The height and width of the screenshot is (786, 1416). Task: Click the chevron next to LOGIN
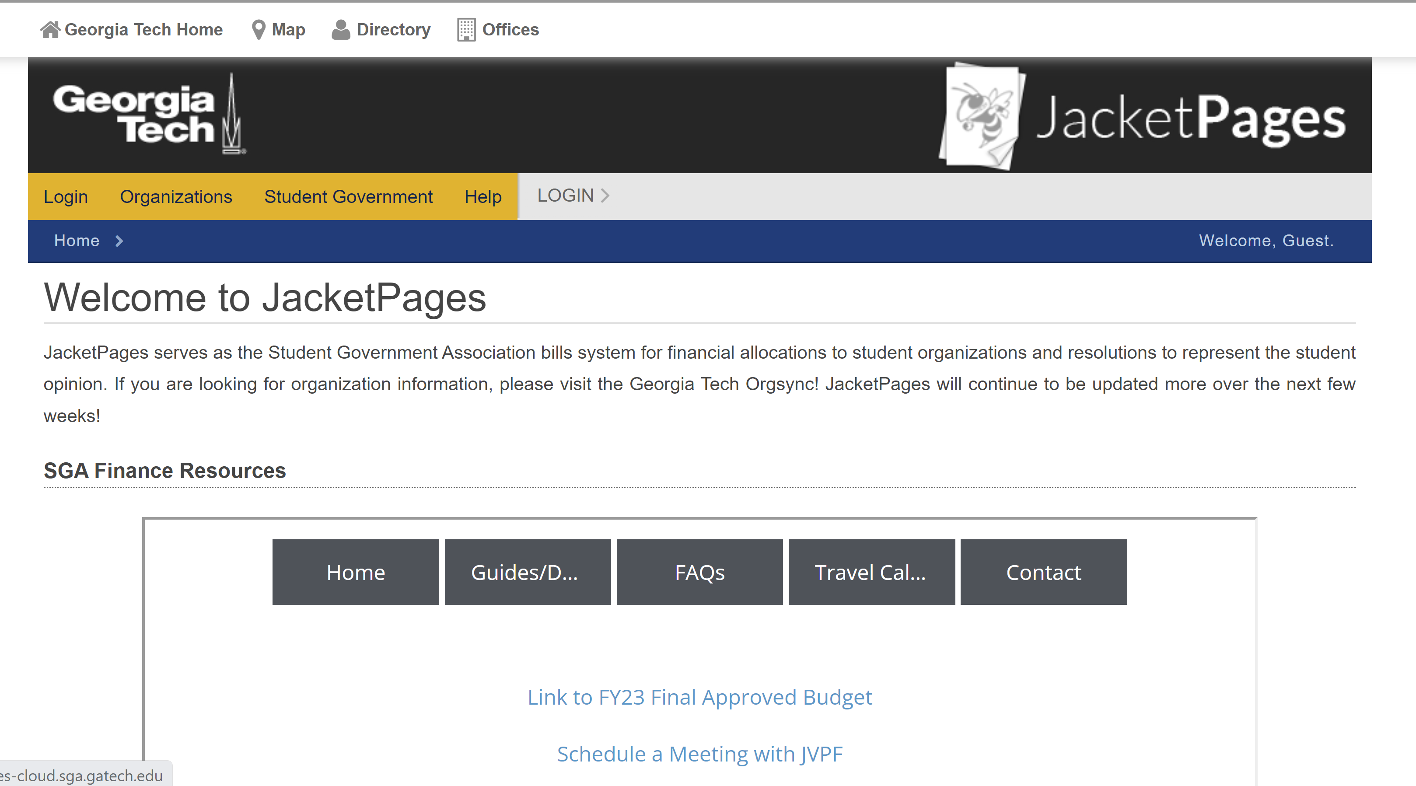pos(605,196)
